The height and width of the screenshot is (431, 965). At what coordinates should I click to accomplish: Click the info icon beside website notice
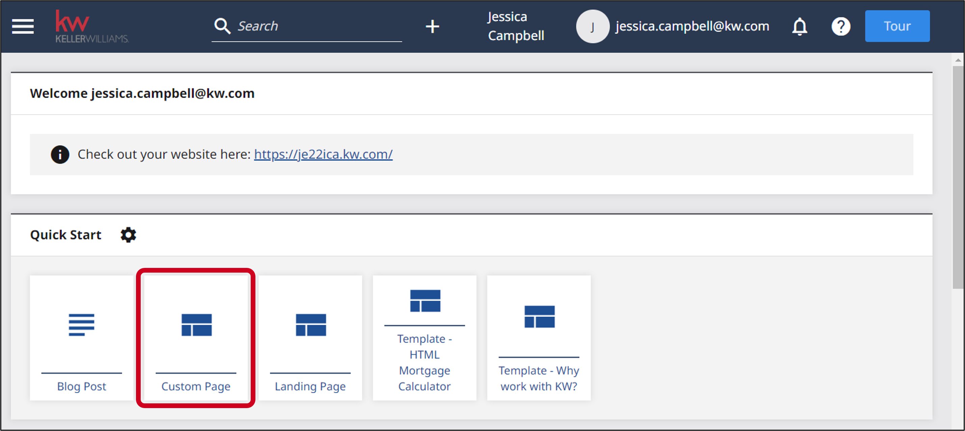pos(60,155)
